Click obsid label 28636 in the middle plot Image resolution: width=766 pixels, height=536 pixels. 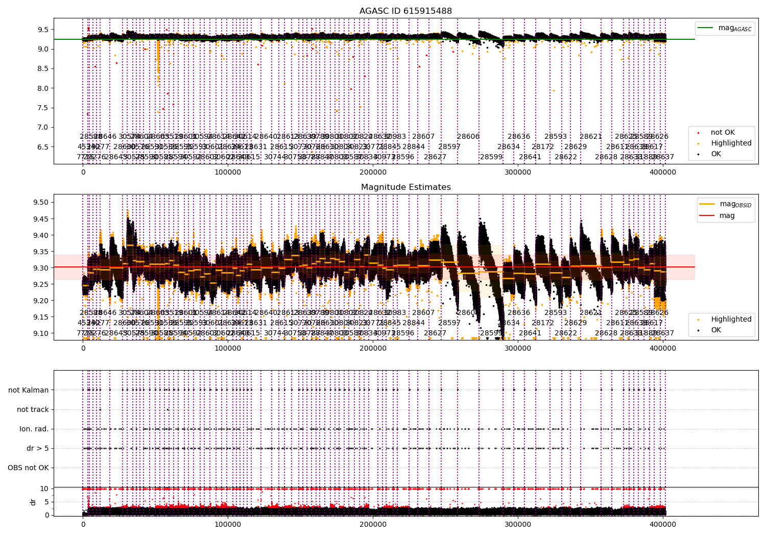pos(519,313)
